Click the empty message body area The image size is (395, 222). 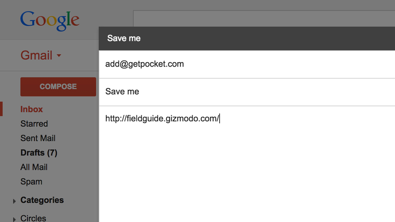coord(247,174)
